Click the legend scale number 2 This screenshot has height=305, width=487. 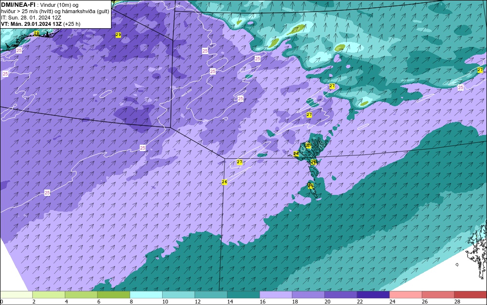tap(34, 302)
